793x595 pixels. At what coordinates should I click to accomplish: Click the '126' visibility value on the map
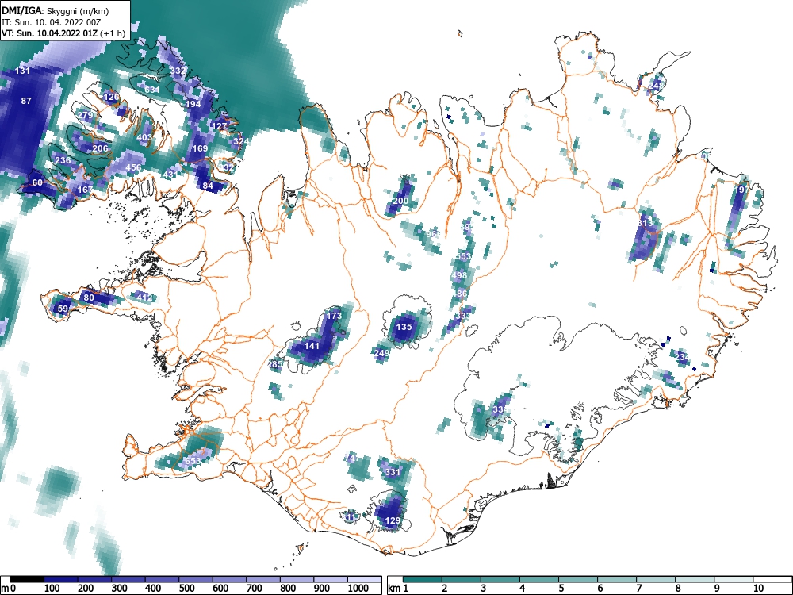(x=111, y=97)
